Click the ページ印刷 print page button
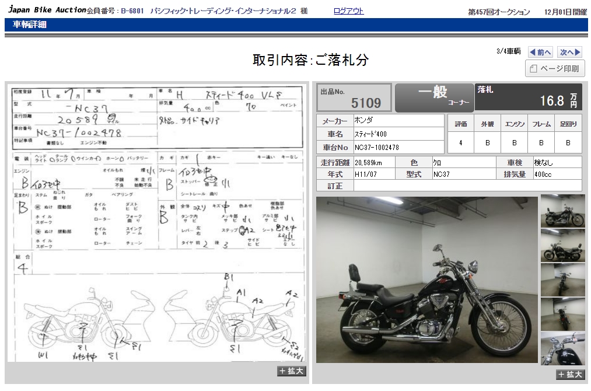 click(554, 69)
